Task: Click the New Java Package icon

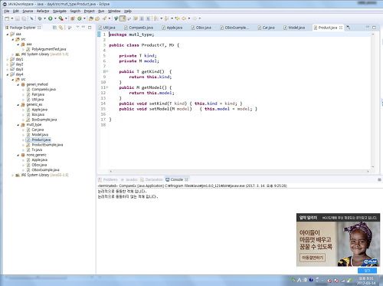Action: 73,18
